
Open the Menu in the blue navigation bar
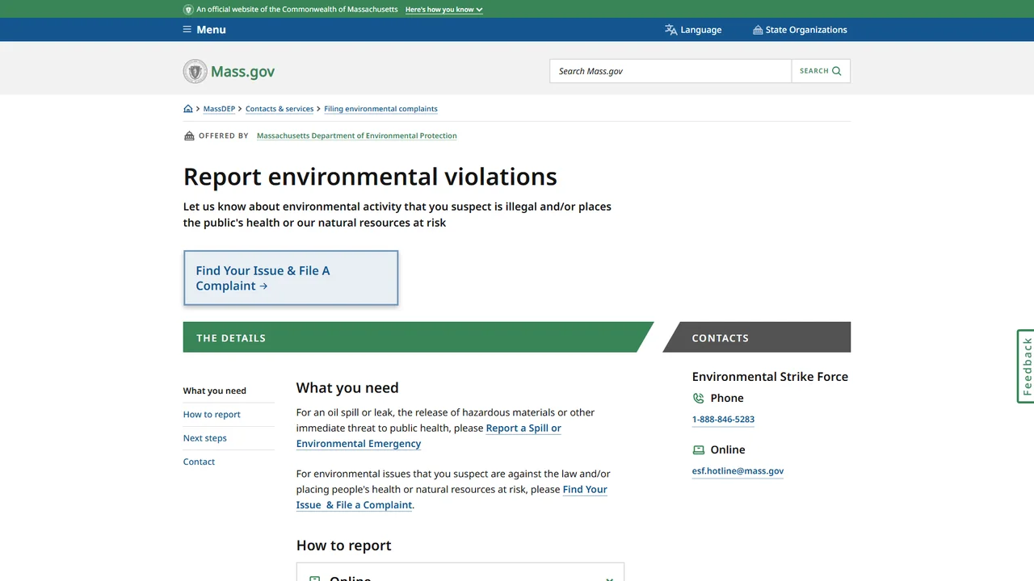(204, 30)
